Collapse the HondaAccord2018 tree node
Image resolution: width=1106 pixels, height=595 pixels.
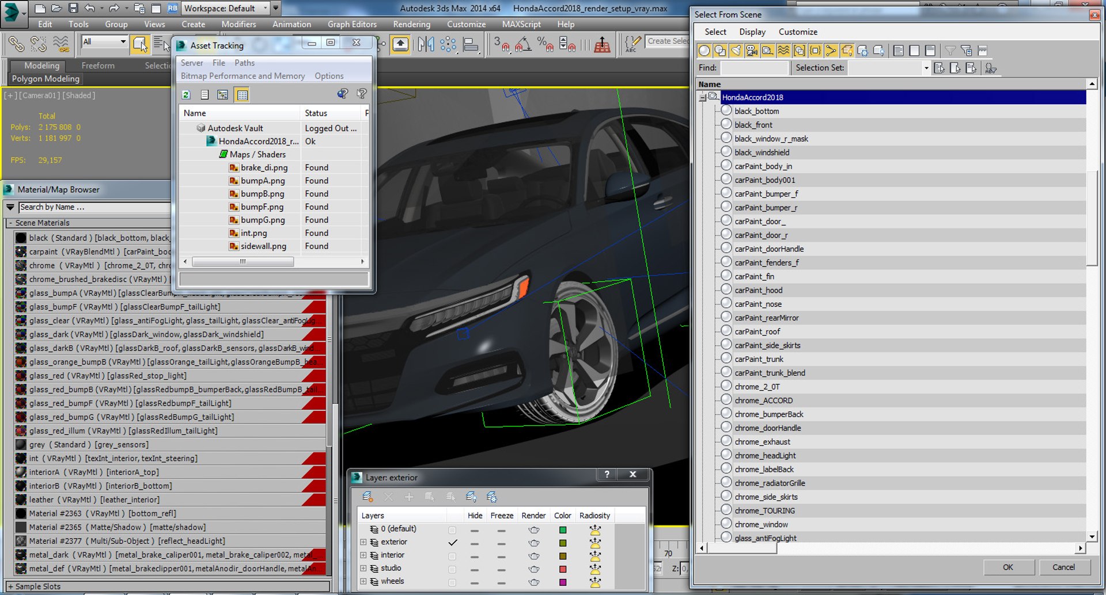(703, 98)
